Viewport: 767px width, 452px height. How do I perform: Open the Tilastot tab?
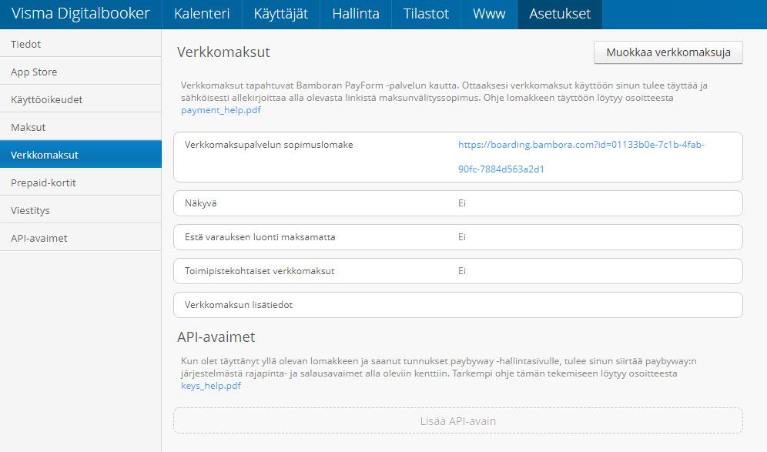click(x=426, y=14)
